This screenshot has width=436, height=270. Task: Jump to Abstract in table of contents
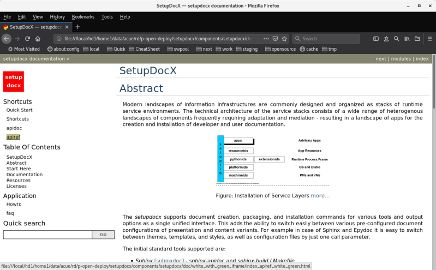[x=16, y=163]
